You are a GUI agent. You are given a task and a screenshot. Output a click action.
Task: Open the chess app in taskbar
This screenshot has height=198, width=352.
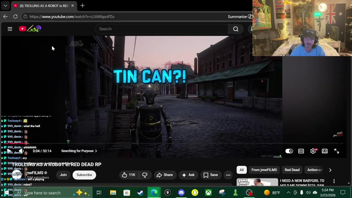click(235, 193)
